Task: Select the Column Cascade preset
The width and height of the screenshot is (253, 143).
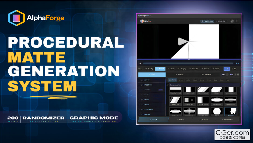Action: (x=203, y=101)
